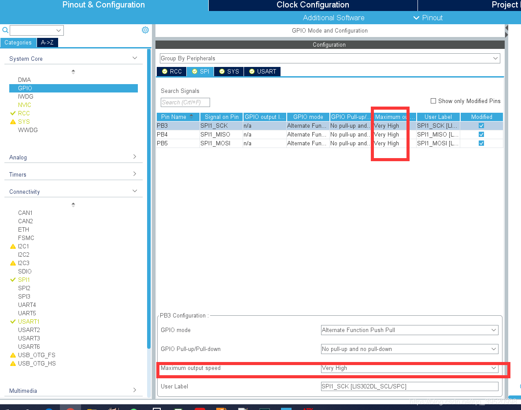
Task: Switch to the USART peripheral tab
Action: pos(262,71)
